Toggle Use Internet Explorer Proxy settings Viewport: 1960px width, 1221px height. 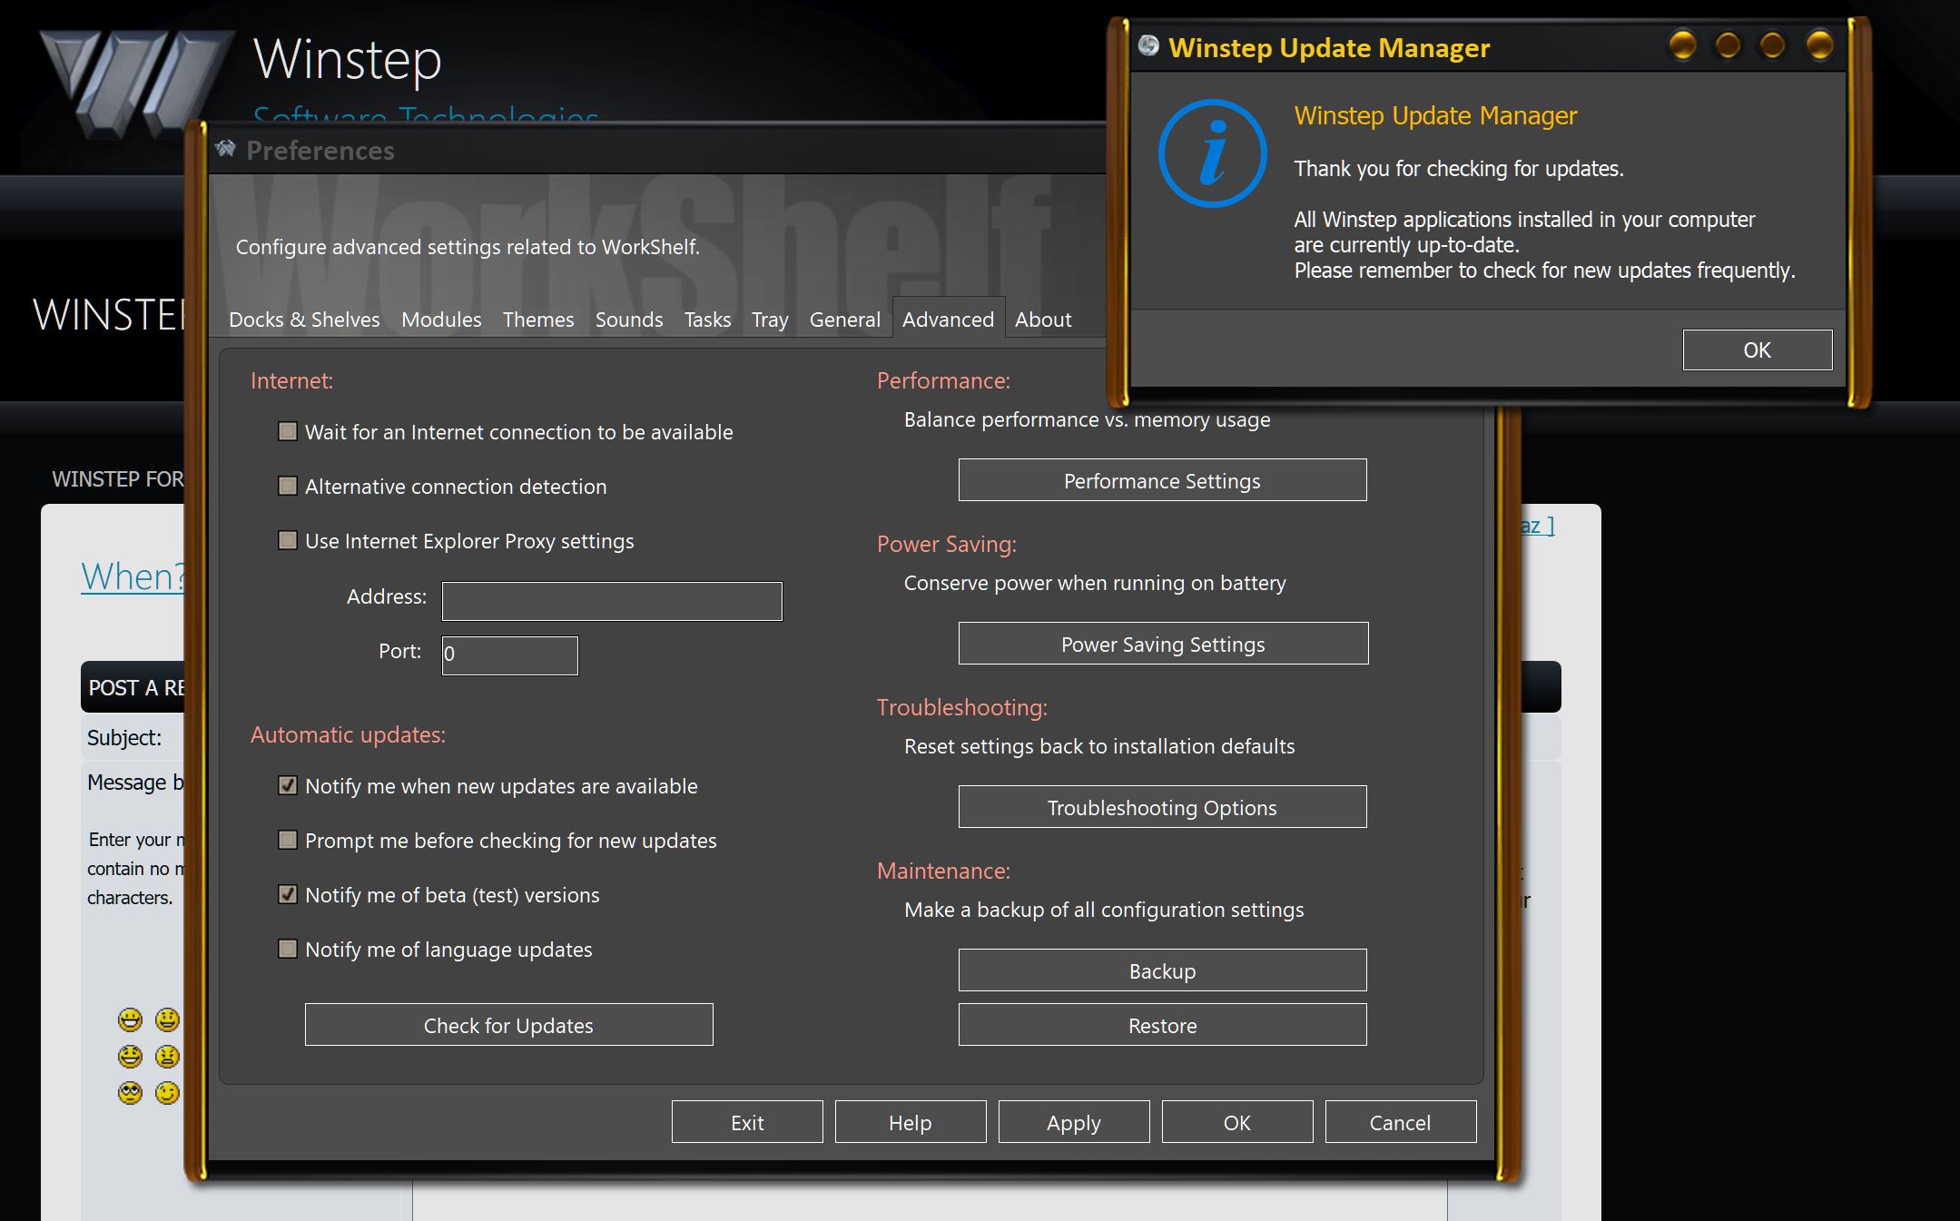288,541
